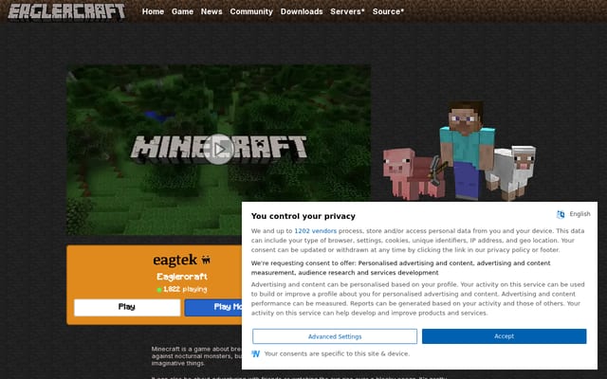Open the Source* menu item

(388, 11)
